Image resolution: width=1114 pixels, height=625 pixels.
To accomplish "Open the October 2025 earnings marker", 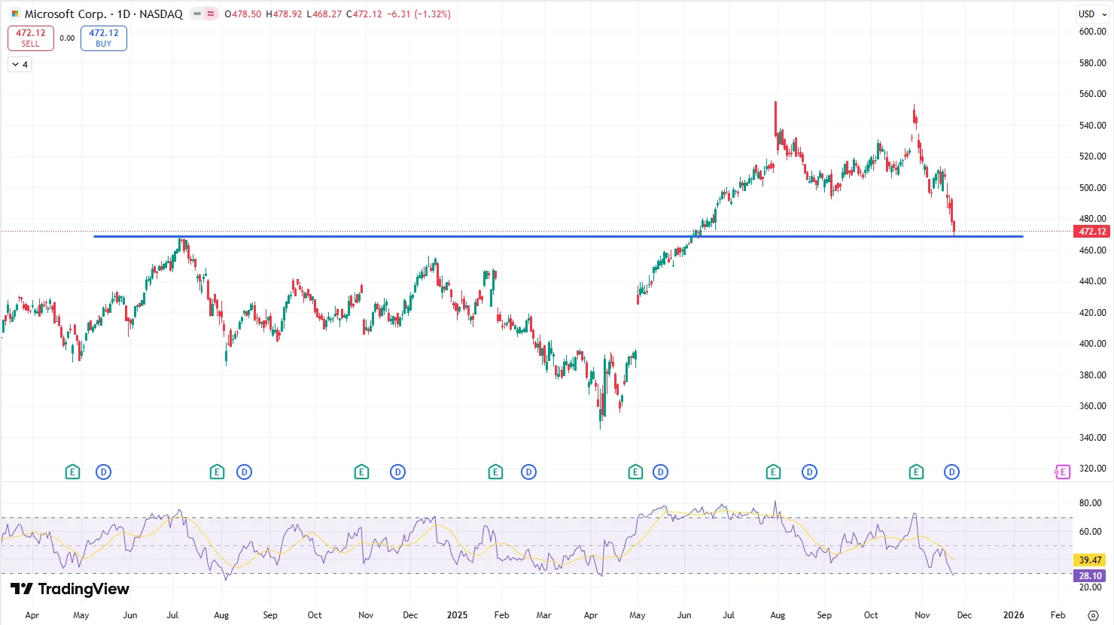I will (916, 472).
